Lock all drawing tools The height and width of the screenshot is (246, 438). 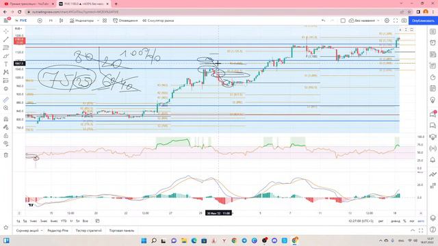click(x=6, y=135)
